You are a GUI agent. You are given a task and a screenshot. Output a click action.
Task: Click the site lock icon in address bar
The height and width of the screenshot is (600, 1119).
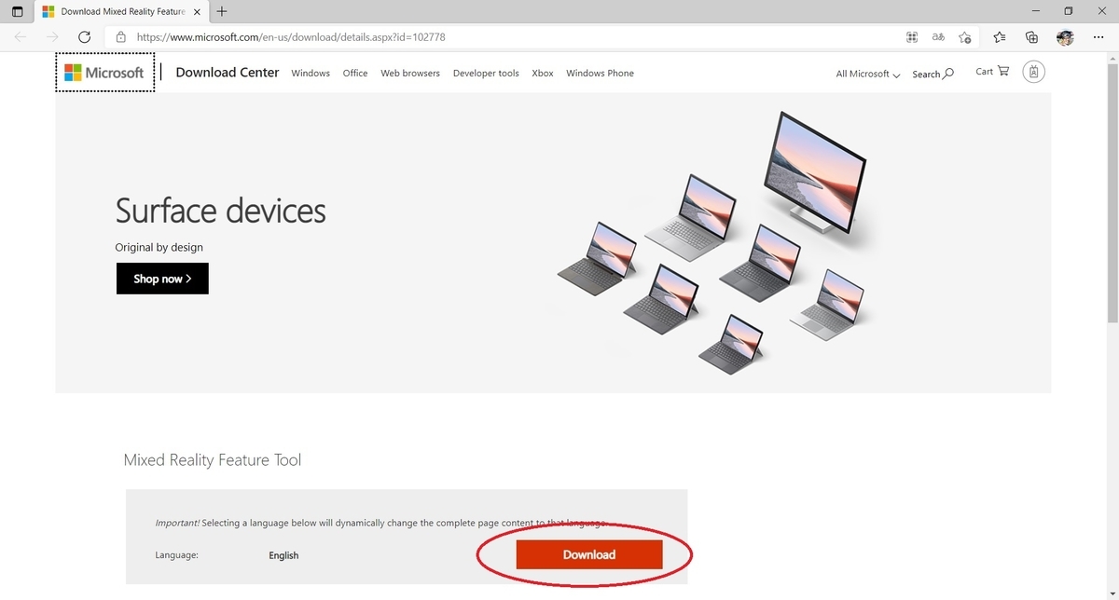[x=120, y=37]
